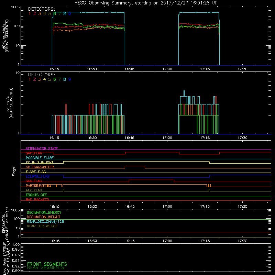Click the DECIMATION_WEIGHT legend entry
This screenshot has height=275, width=275.
(44, 217)
